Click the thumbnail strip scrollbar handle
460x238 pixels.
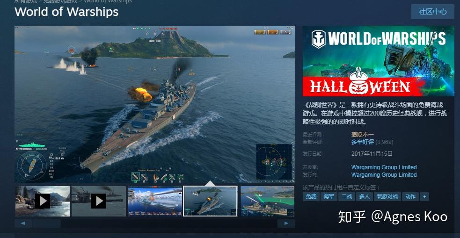click(x=47, y=224)
